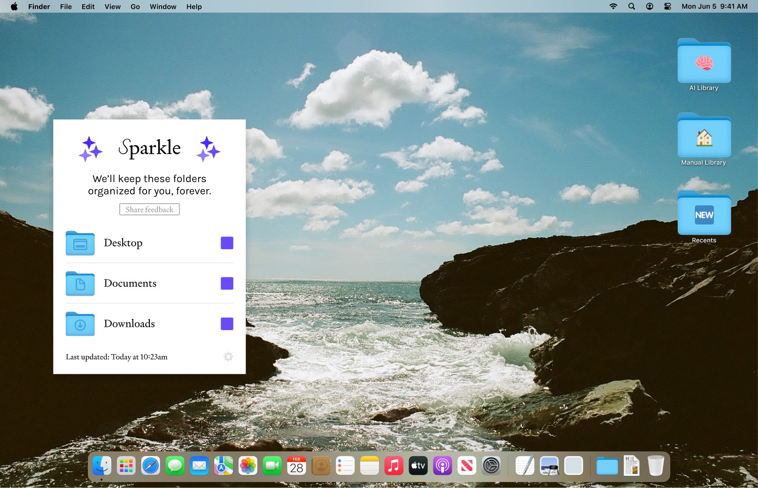Open Launchpad from the Dock
This screenshot has width=758, height=488.
[126, 466]
